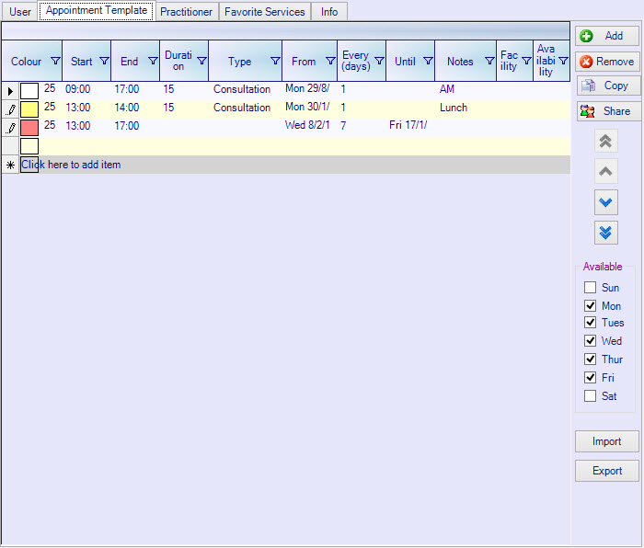
Task: Move item up with single up arrow
Action: [x=605, y=171]
